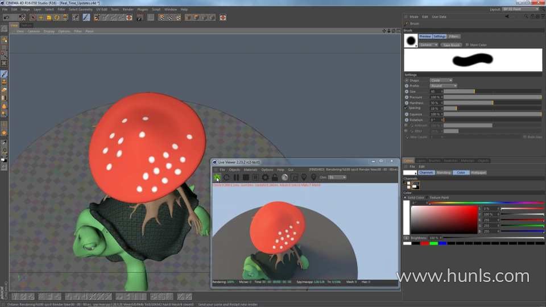The image size is (546, 307).
Task: Open the Materials menu in Live Viewer
Action: click(250, 170)
